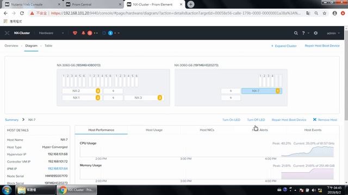Click Repair Host Boot Device beside Turn Off LED
The image size is (348, 195).
(x=289, y=120)
